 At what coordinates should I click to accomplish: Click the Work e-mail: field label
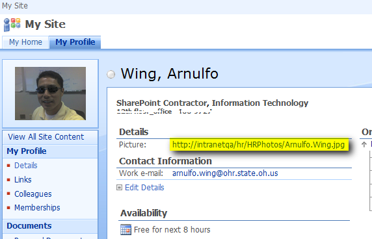click(141, 173)
